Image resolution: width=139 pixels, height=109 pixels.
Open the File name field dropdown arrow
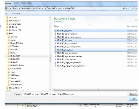click(126, 94)
